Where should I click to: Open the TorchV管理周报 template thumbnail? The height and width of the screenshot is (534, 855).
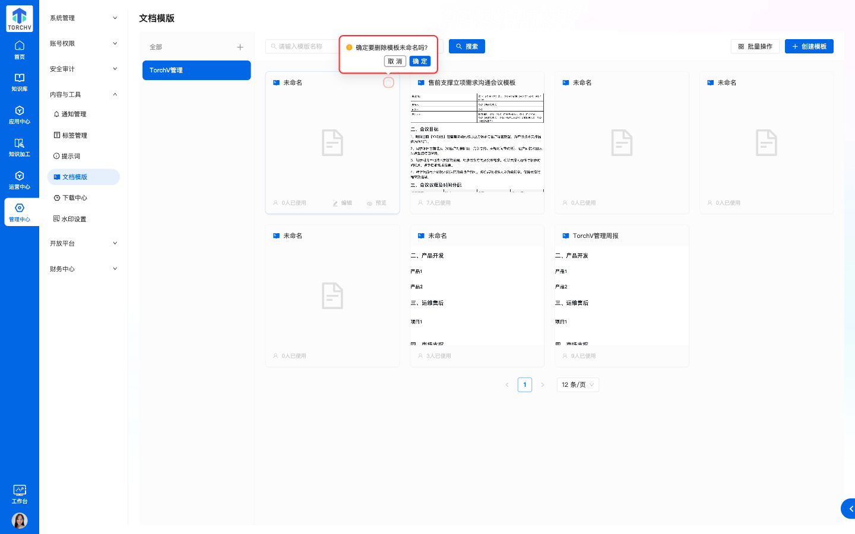tap(621, 297)
